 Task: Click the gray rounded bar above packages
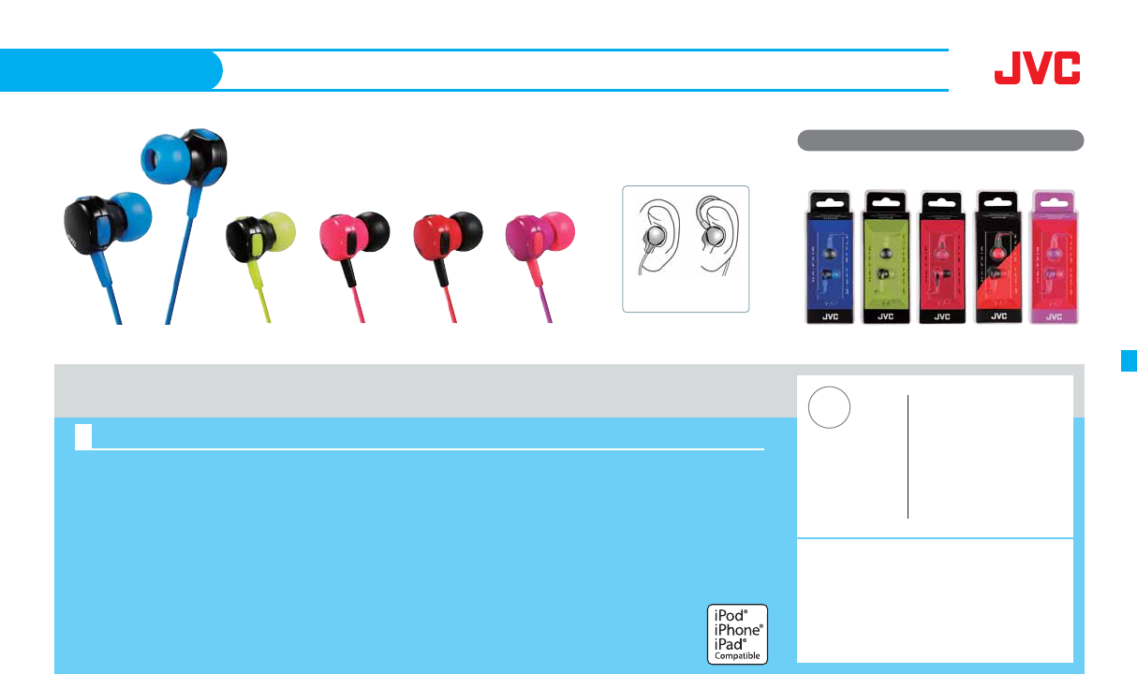[x=940, y=140]
